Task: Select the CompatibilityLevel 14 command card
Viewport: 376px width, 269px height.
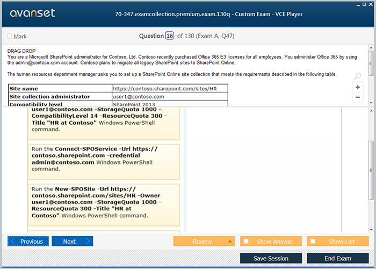Action: (104, 123)
